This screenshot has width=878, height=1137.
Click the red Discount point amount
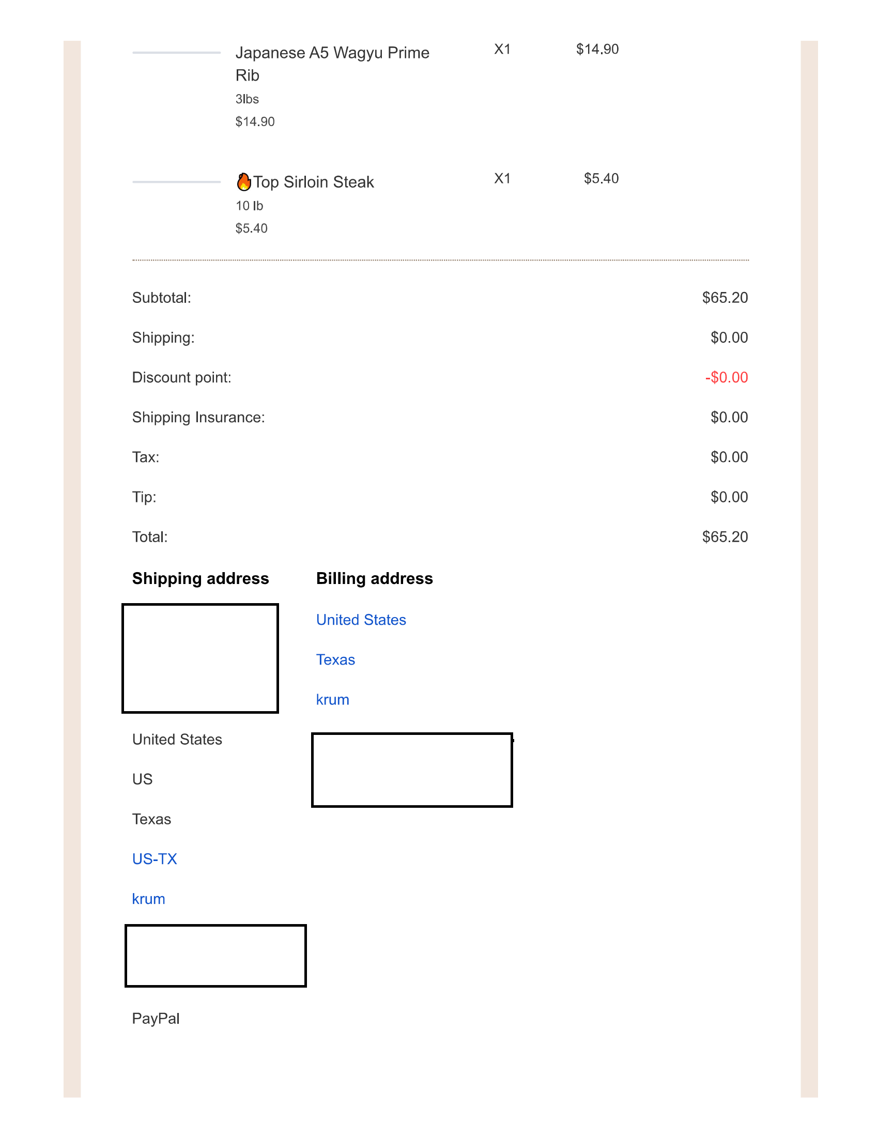pyautogui.click(x=727, y=377)
